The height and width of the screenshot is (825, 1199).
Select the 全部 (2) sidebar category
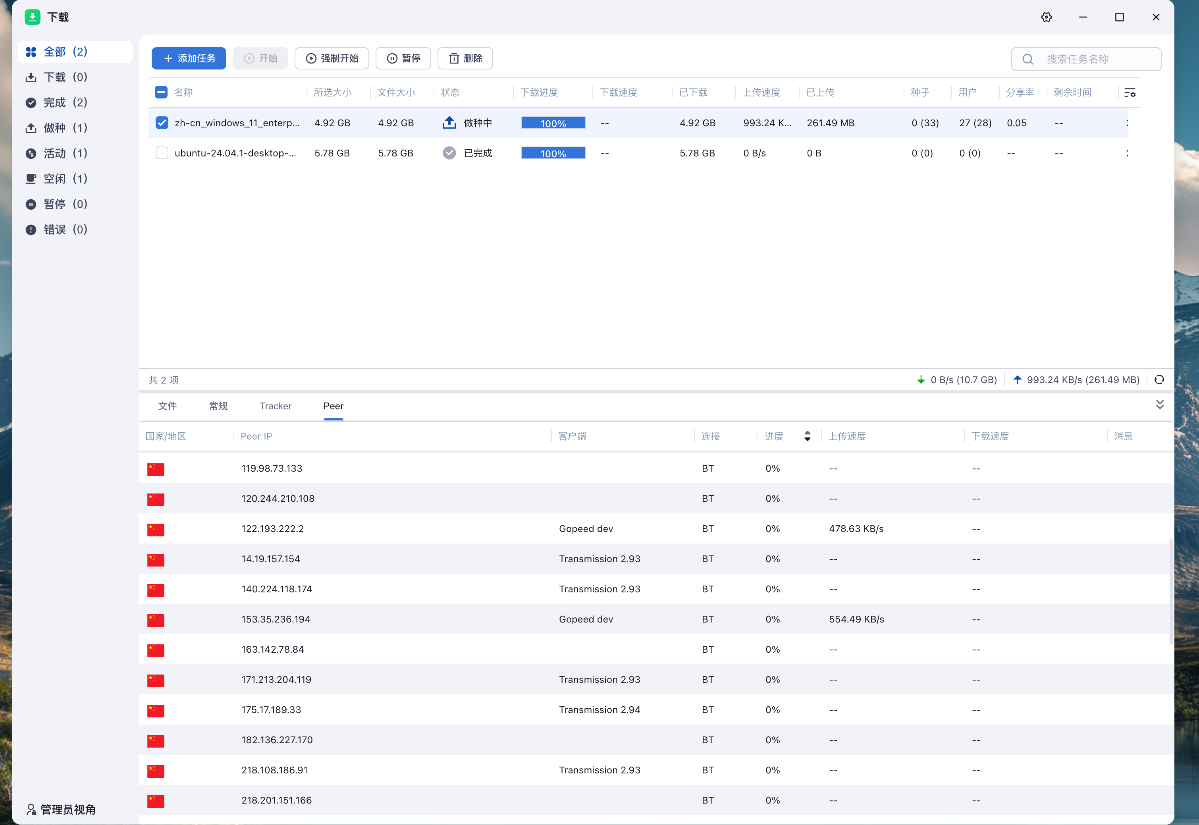point(75,52)
